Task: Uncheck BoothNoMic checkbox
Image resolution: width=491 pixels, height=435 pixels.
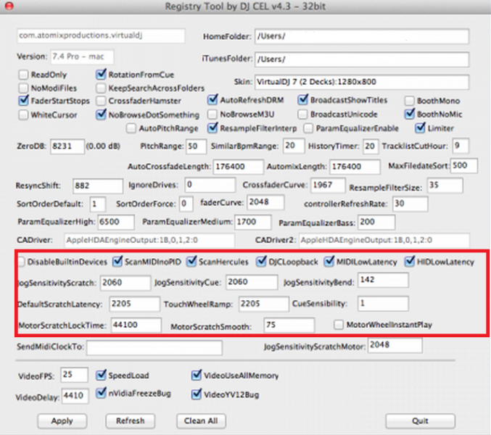Action: coord(410,114)
